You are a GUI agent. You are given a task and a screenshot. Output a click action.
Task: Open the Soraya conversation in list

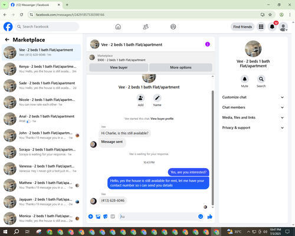41,152
